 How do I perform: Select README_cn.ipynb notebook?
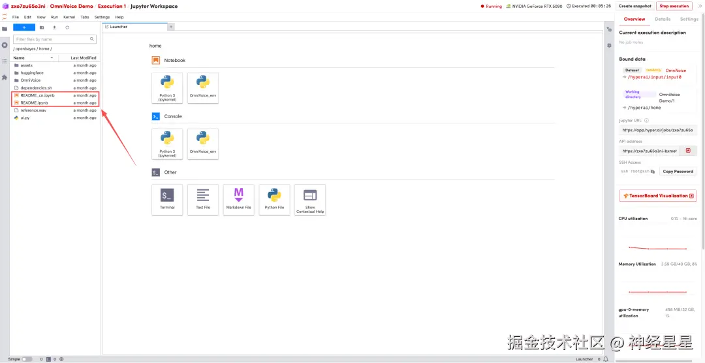55,95
